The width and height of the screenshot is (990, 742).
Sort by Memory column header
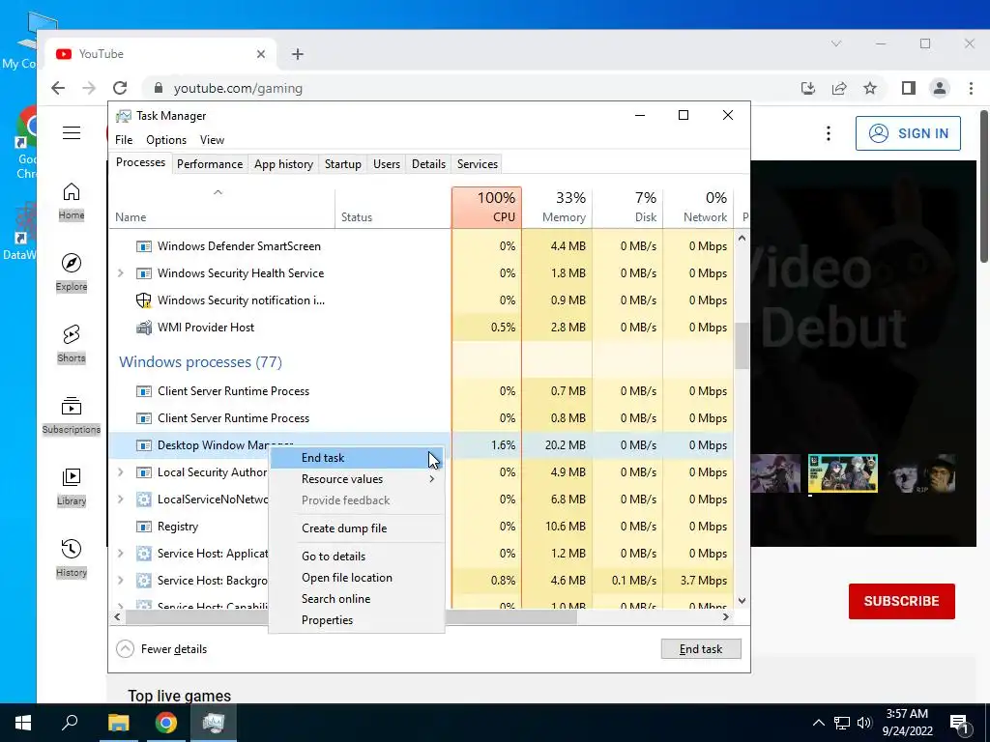[557, 208]
